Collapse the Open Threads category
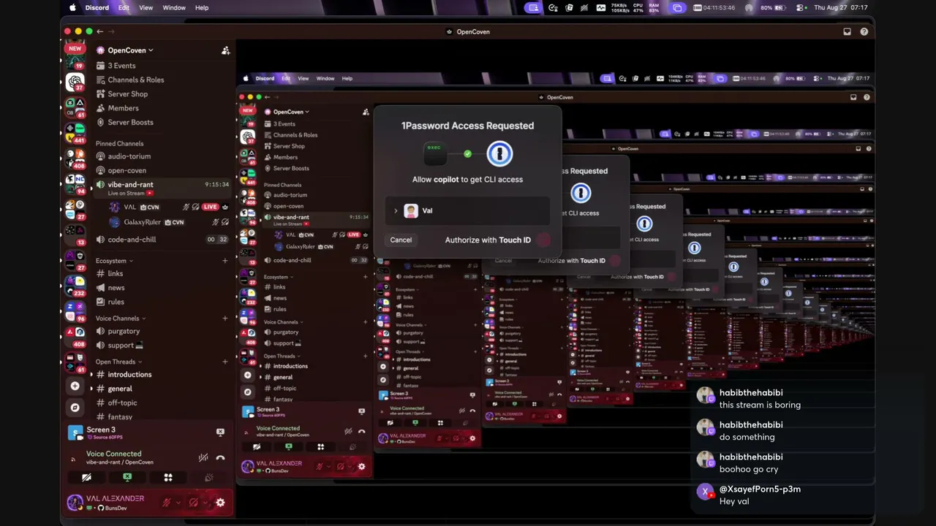The height and width of the screenshot is (526, 936). click(x=118, y=362)
